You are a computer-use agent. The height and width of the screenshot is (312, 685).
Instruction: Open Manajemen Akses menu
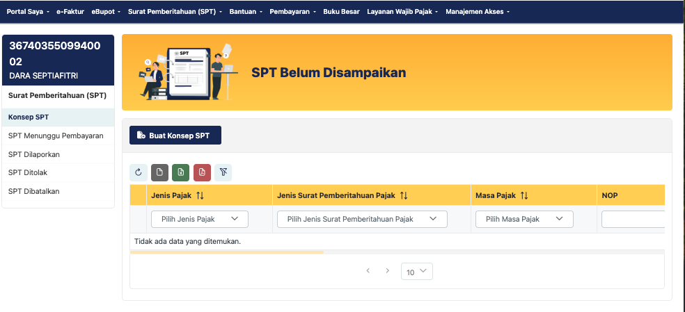pyautogui.click(x=477, y=12)
